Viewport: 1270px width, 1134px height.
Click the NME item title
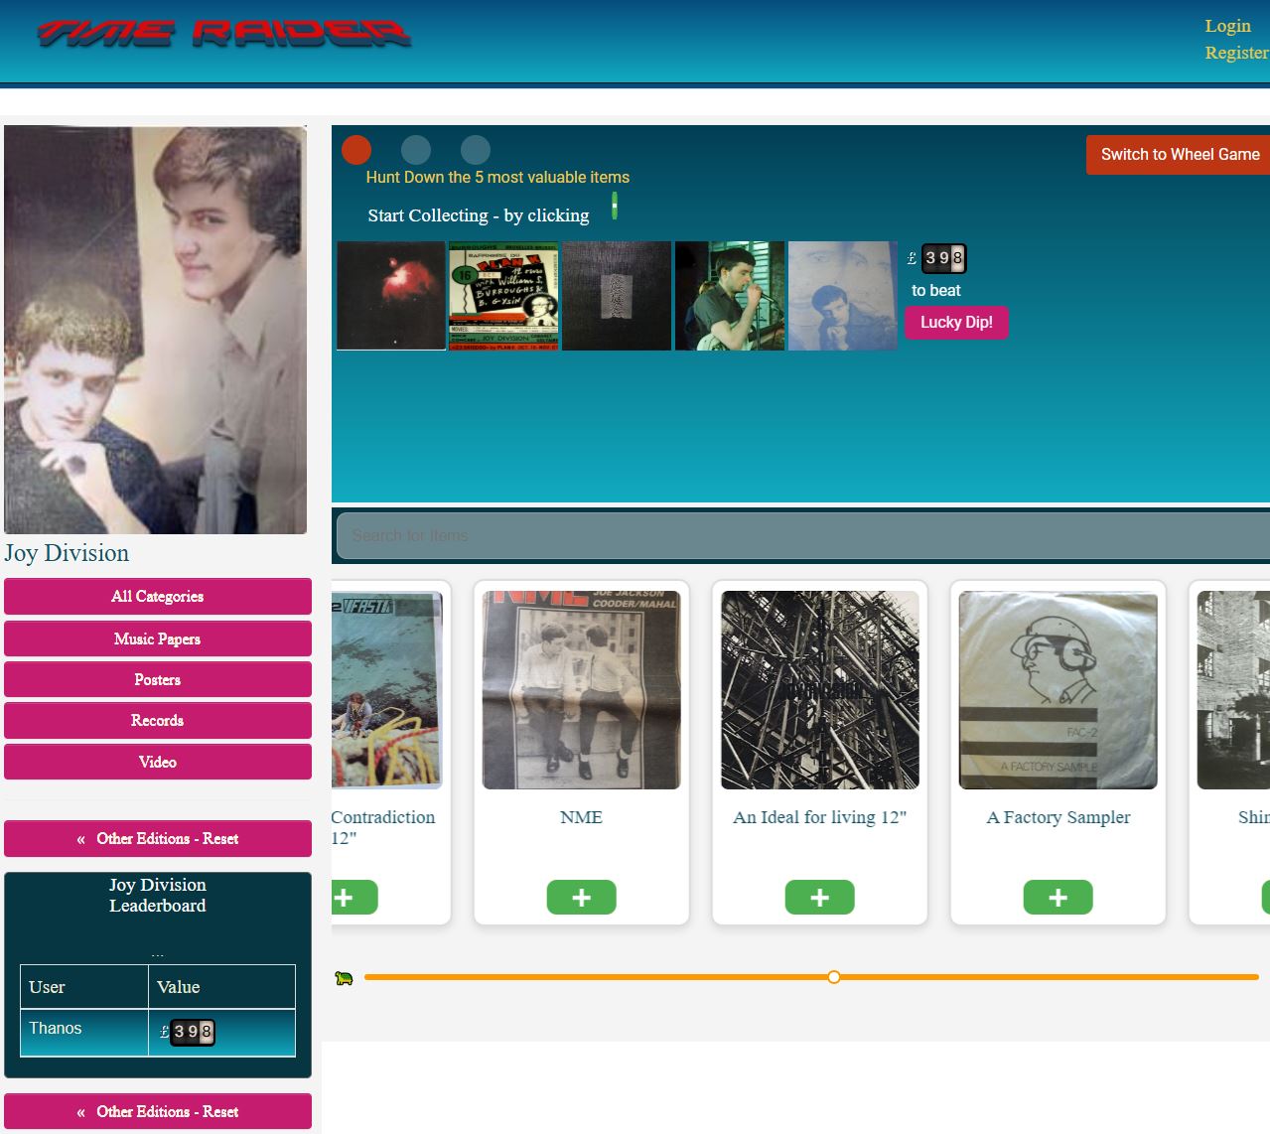[x=581, y=817]
